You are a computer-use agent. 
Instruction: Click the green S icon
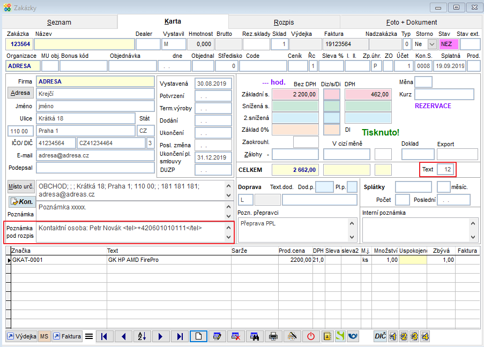pyautogui.click(x=340, y=336)
